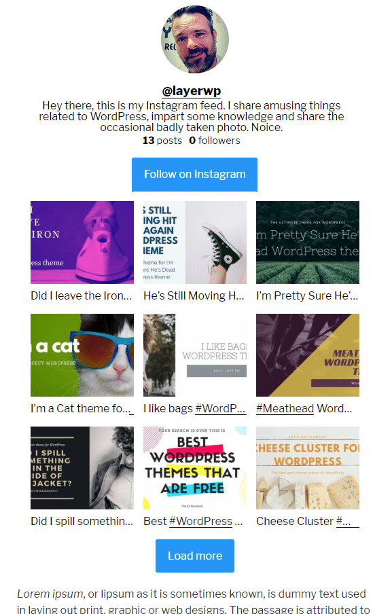Click the Load more button
This screenshot has height=614, width=392.
pos(195,556)
